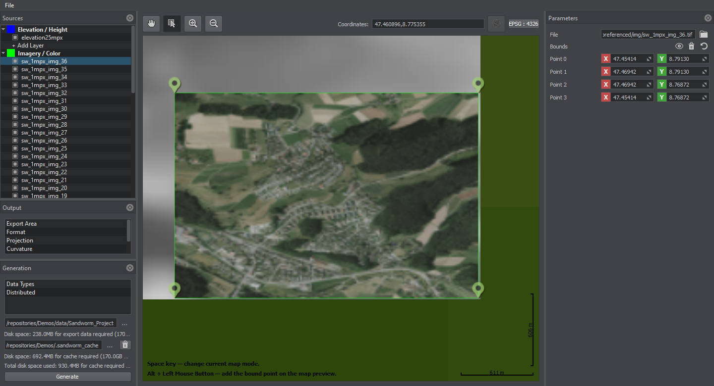Select layer sw_1mpx_img_28
Image resolution: width=714 pixels, height=386 pixels.
pos(44,125)
